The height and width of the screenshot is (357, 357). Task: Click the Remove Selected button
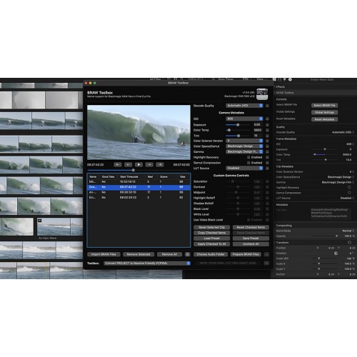139,254
